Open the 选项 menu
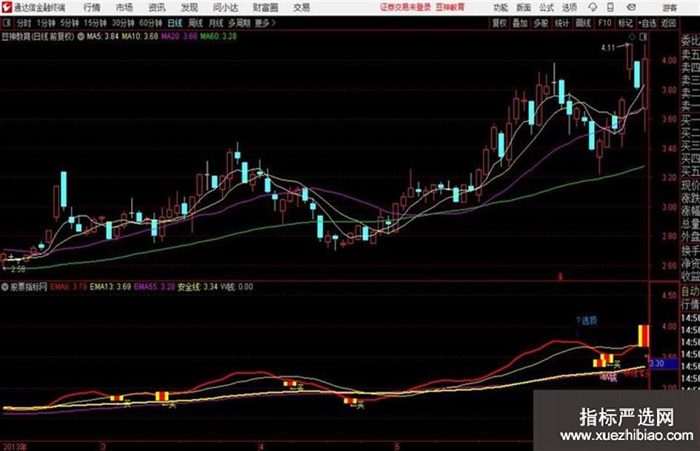This screenshot has width=700, height=451. 569,7
